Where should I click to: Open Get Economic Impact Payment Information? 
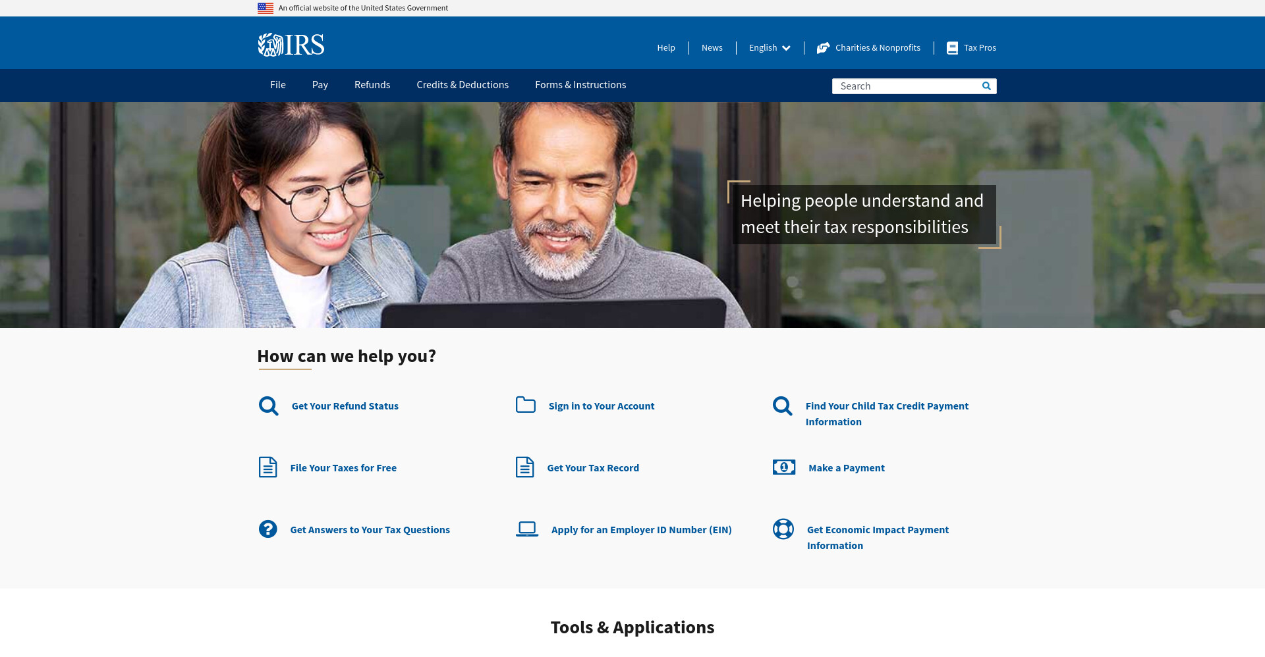point(878,538)
